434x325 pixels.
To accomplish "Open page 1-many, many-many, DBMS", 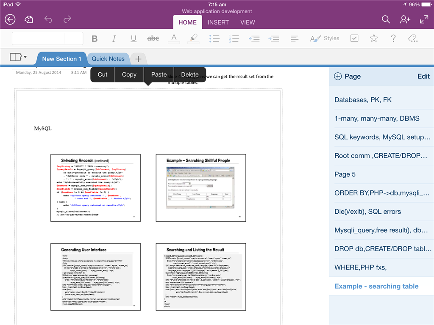I will coord(381,118).
